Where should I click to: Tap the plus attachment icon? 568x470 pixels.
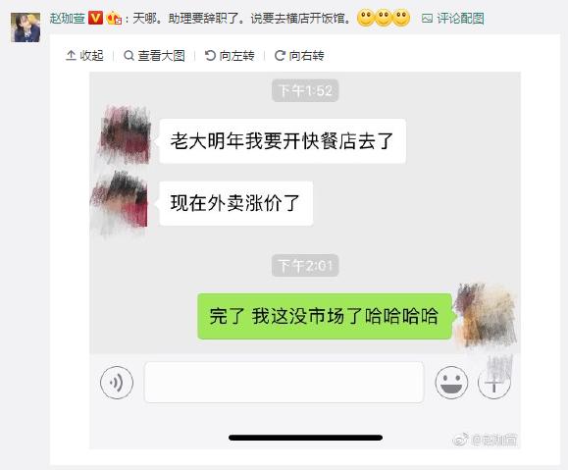494,383
